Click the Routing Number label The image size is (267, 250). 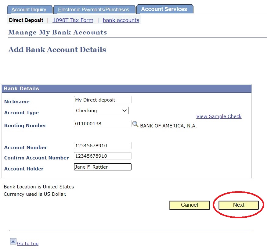point(25,125)
